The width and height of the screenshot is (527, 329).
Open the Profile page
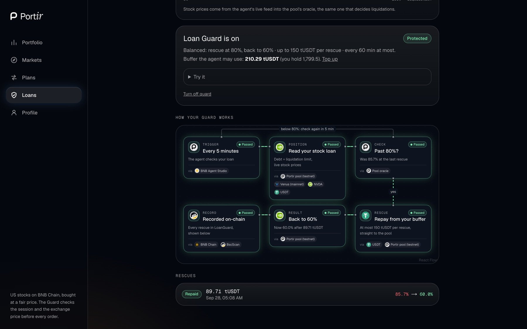tap(44, 113)
